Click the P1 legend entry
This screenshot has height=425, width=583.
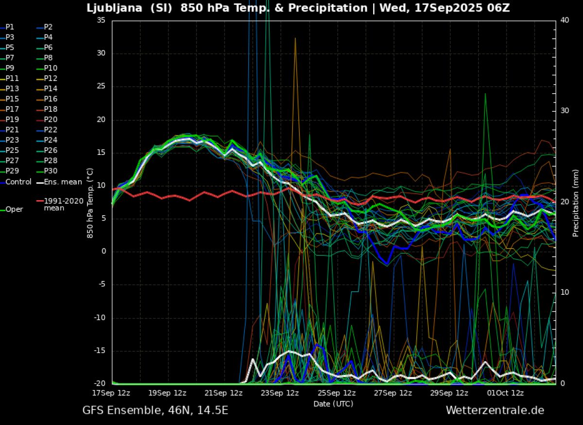[x=10, y=27]
